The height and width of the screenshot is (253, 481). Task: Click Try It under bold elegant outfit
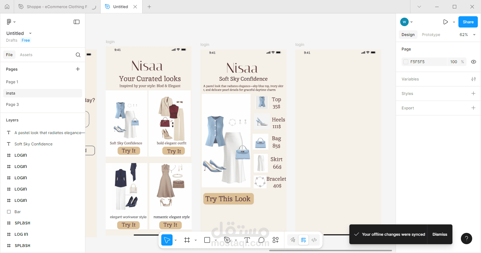174,151
